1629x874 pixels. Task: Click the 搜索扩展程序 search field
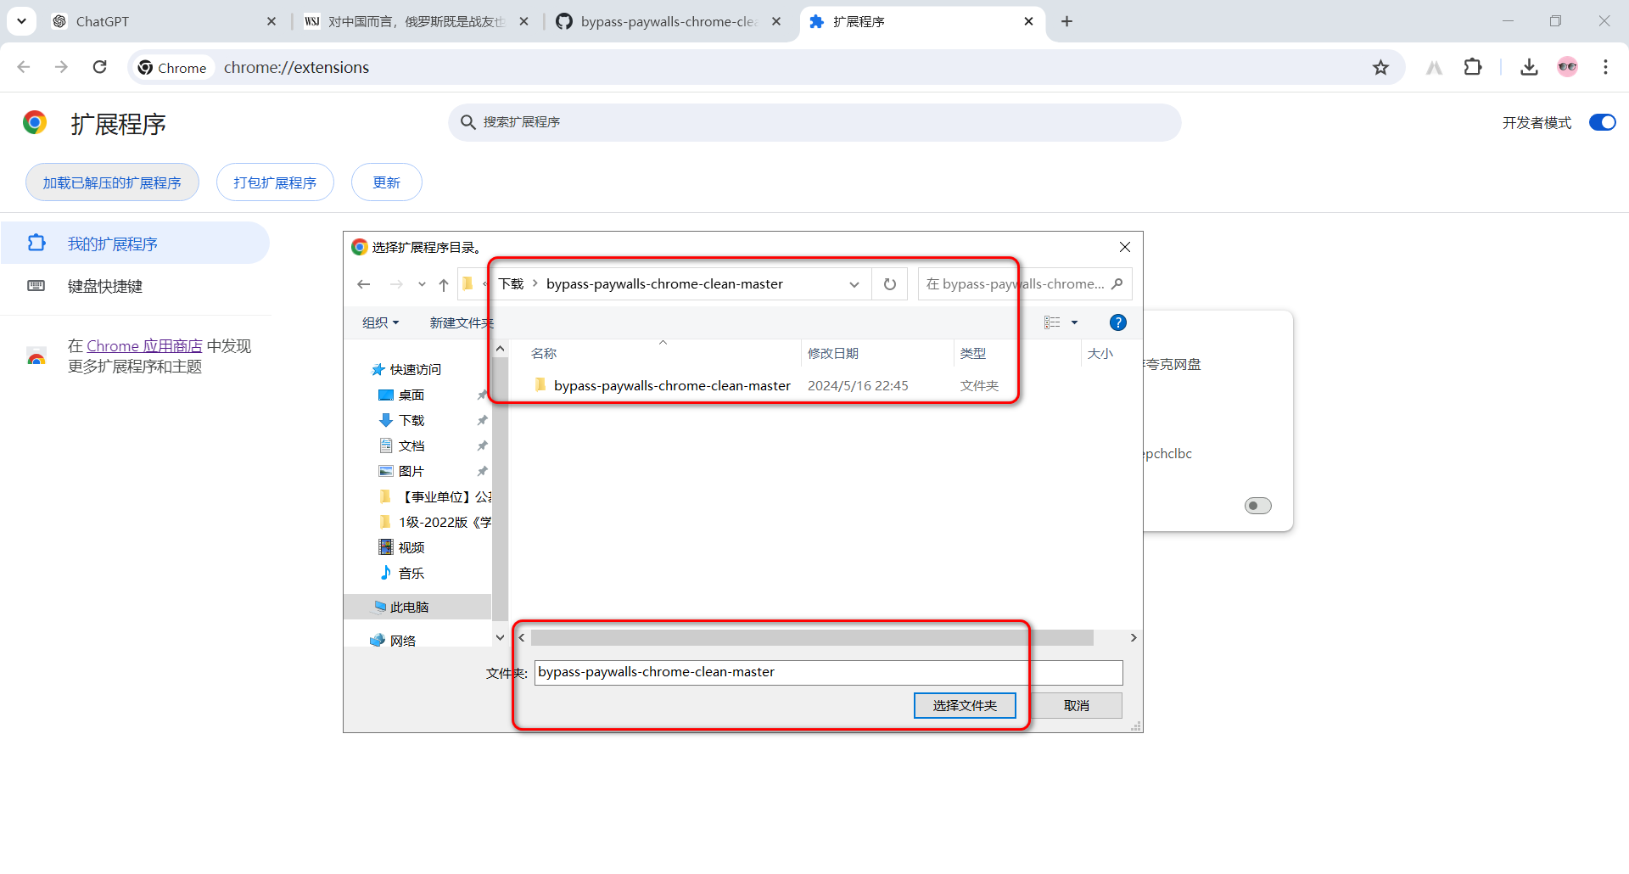tap(814, 122)
